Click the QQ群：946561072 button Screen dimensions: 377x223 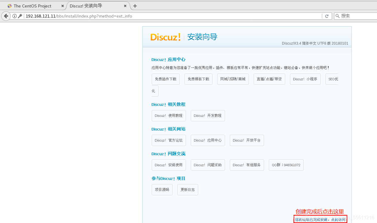(x=286, y=165)
